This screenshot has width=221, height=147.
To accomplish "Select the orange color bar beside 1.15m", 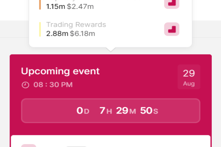I will pyautogui.click(x=40, y=4).
